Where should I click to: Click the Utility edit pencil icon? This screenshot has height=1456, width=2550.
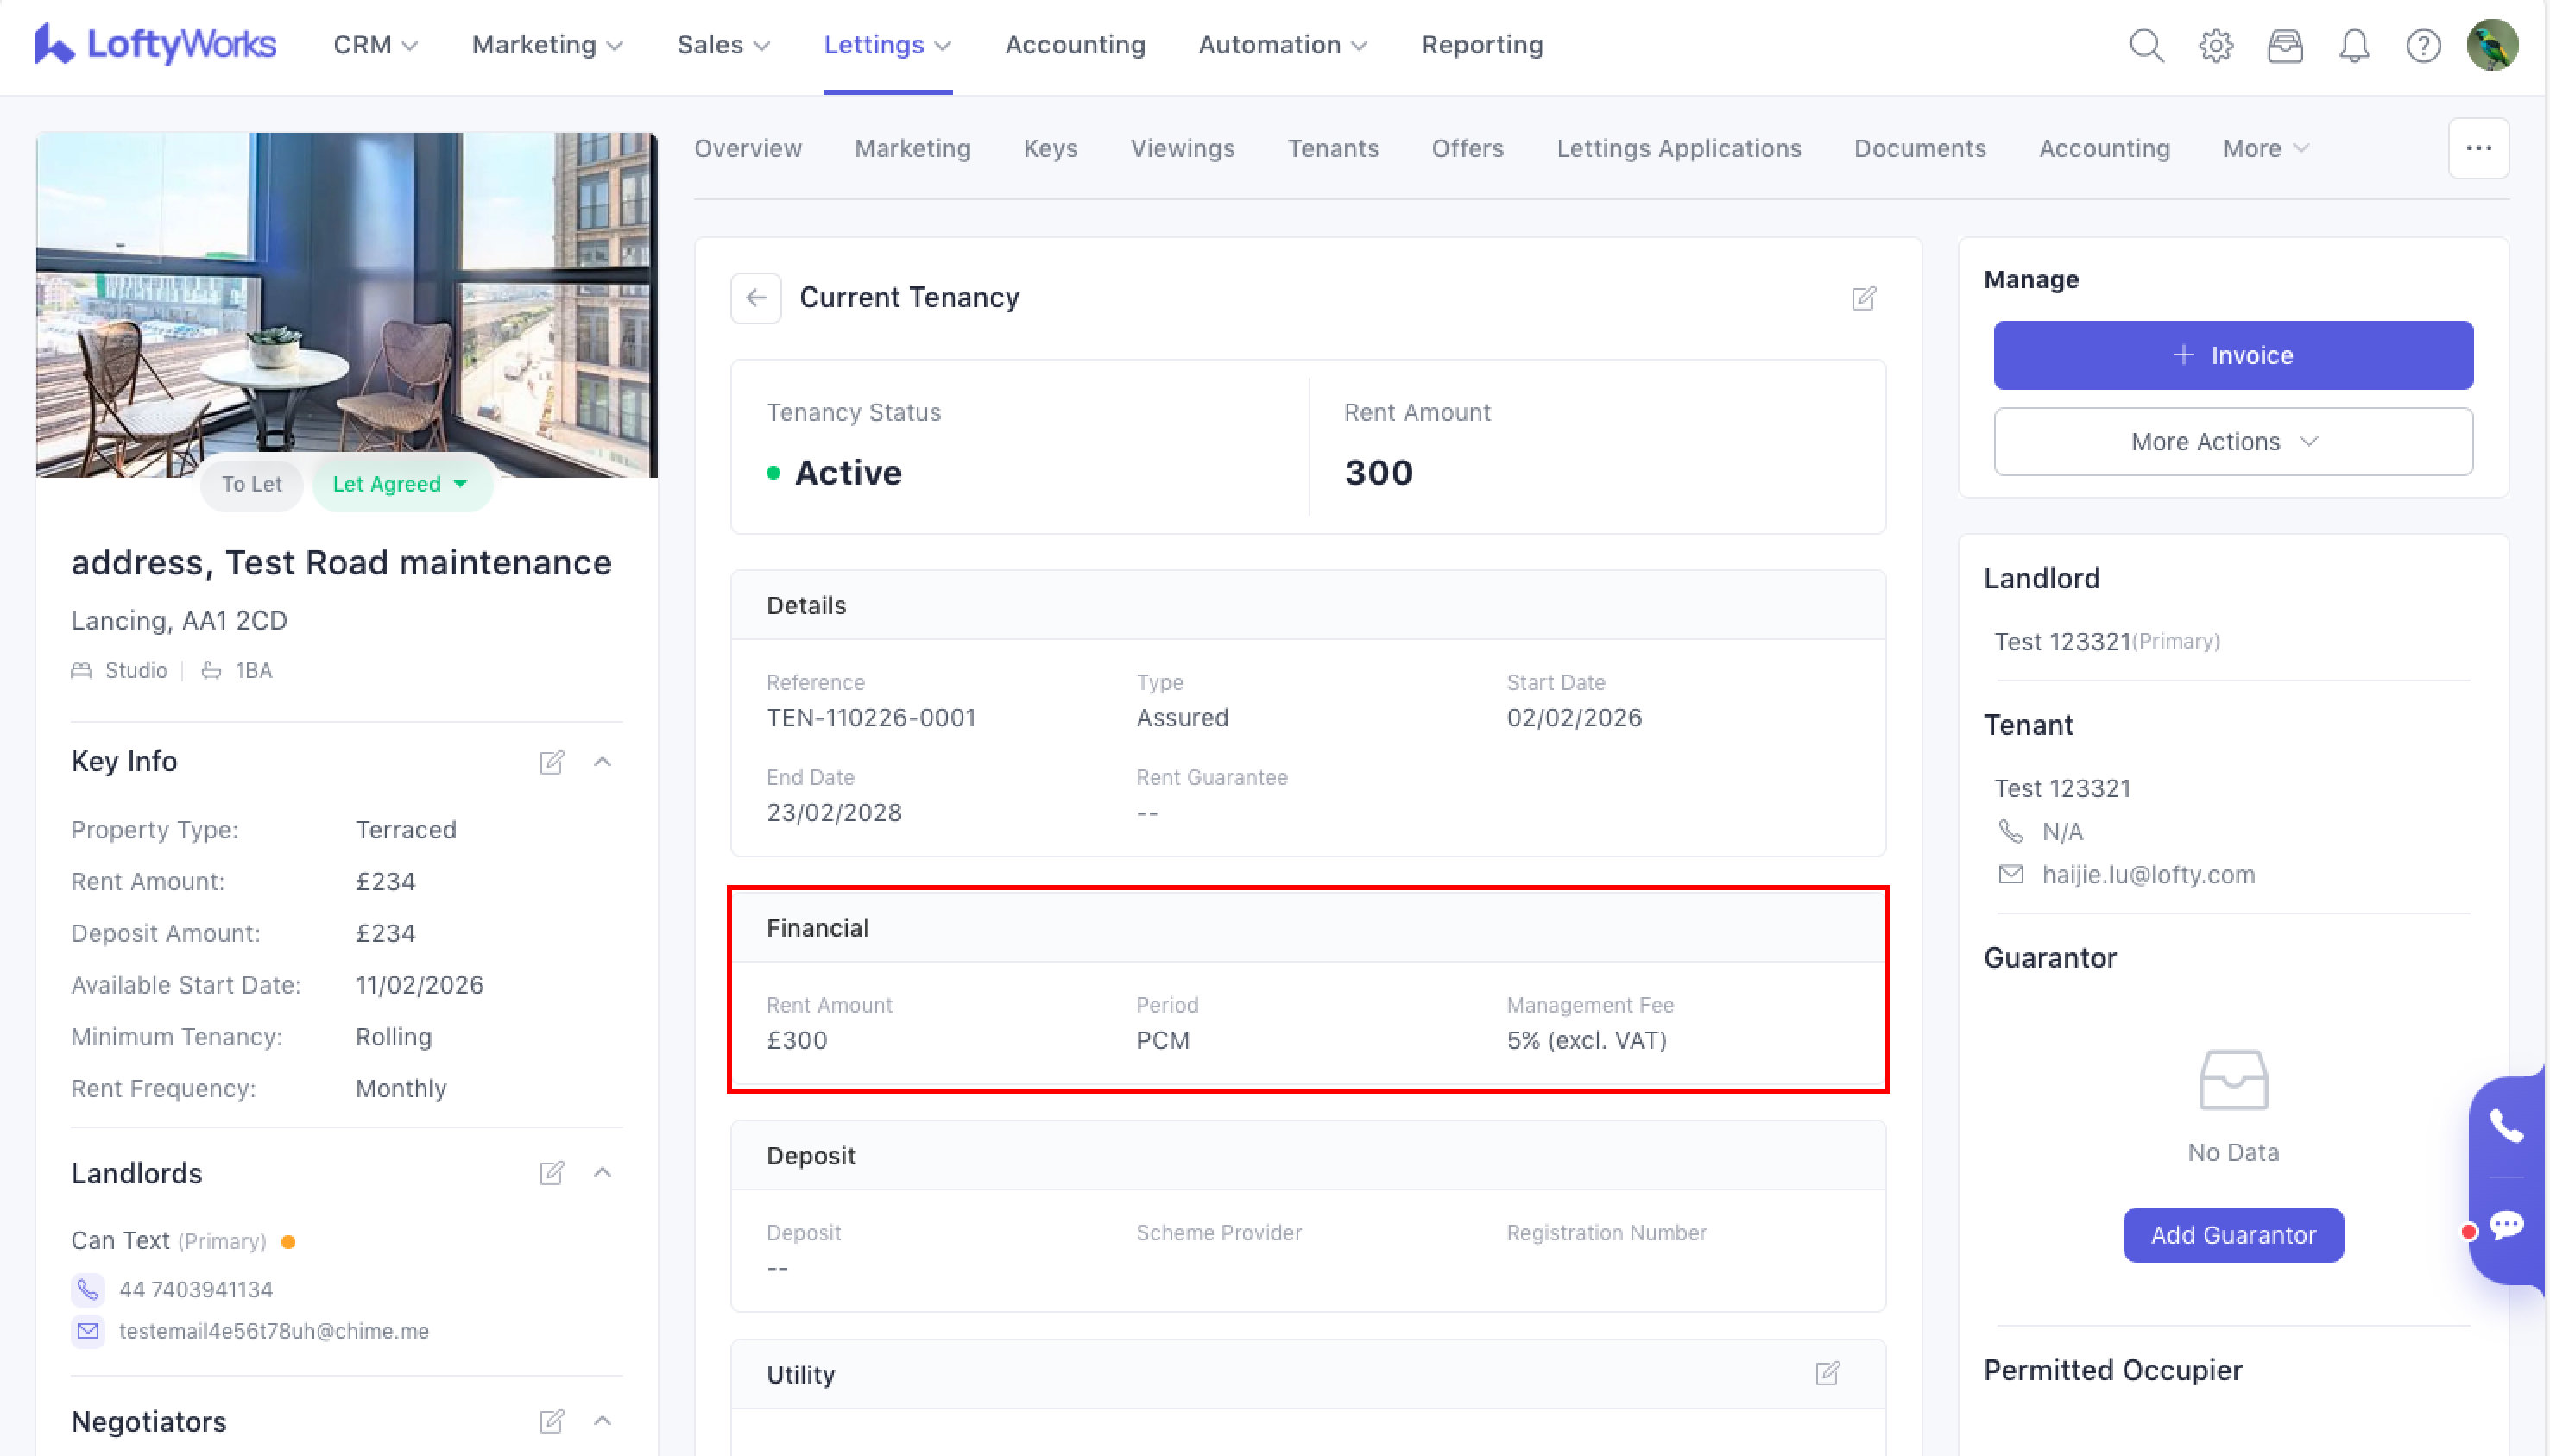click(x=1827, y=1373)
